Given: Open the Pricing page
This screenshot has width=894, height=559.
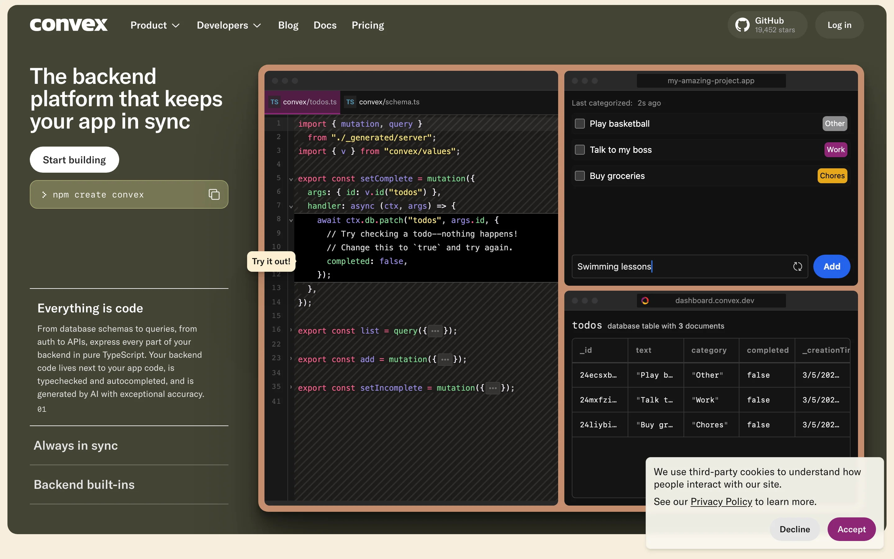Looking at the screenshot, I should click(368, 25).
